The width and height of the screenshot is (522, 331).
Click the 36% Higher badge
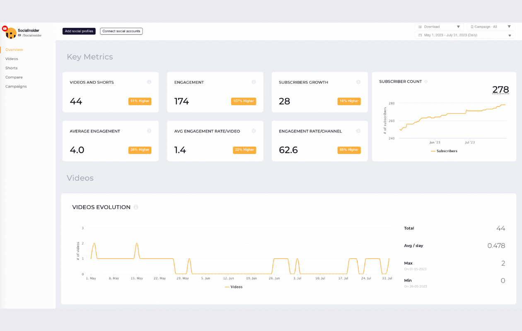point(140,150)
